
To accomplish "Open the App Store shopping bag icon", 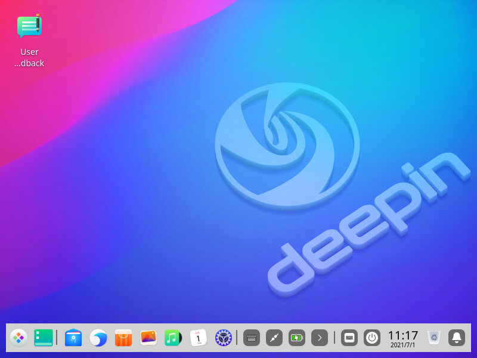I will point(123,338).
